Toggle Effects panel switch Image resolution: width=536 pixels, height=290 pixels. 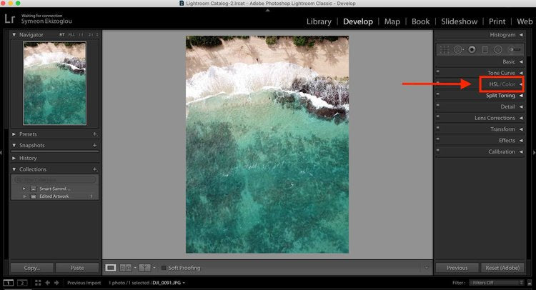pos(438,139)
